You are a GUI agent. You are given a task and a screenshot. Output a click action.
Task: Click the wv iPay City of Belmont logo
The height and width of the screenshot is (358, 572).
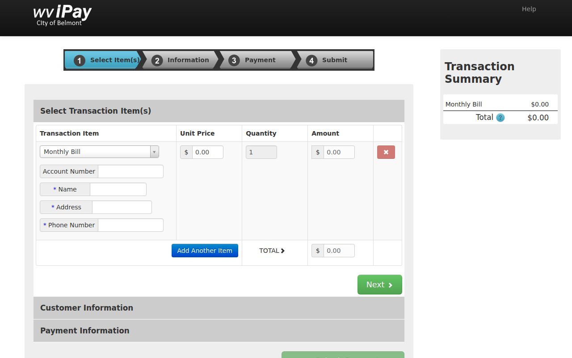pyautogui.click(x=62, y=16)
